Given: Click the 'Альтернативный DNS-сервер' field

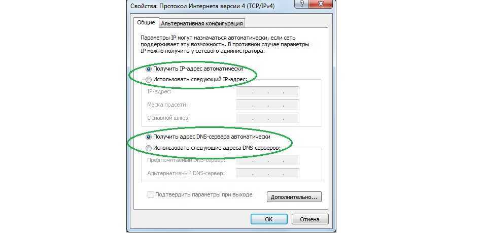Looking at the screenshot, I should pyautogui.click(x=267, y=173).
